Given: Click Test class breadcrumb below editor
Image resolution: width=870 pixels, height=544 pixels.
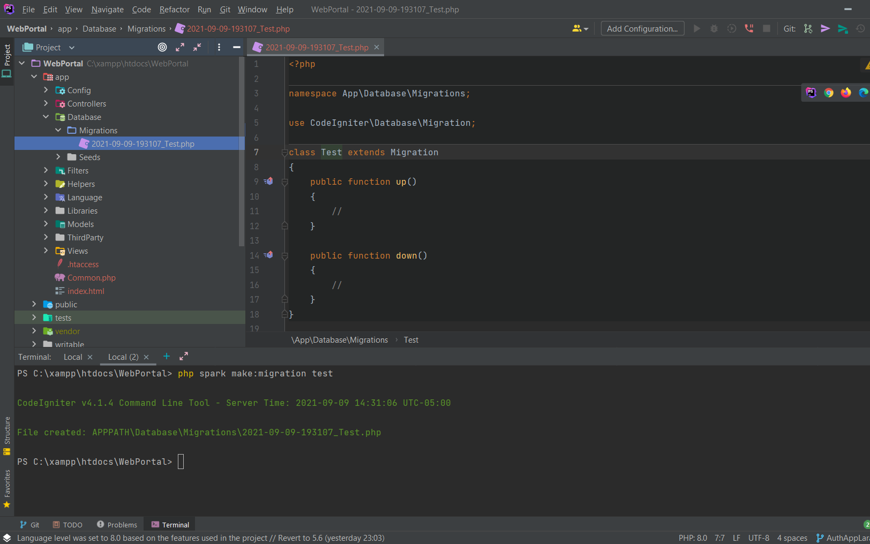Looking at the screenshot, I should point(411,340).
